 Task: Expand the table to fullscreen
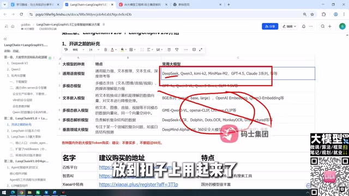click(201, 50)
